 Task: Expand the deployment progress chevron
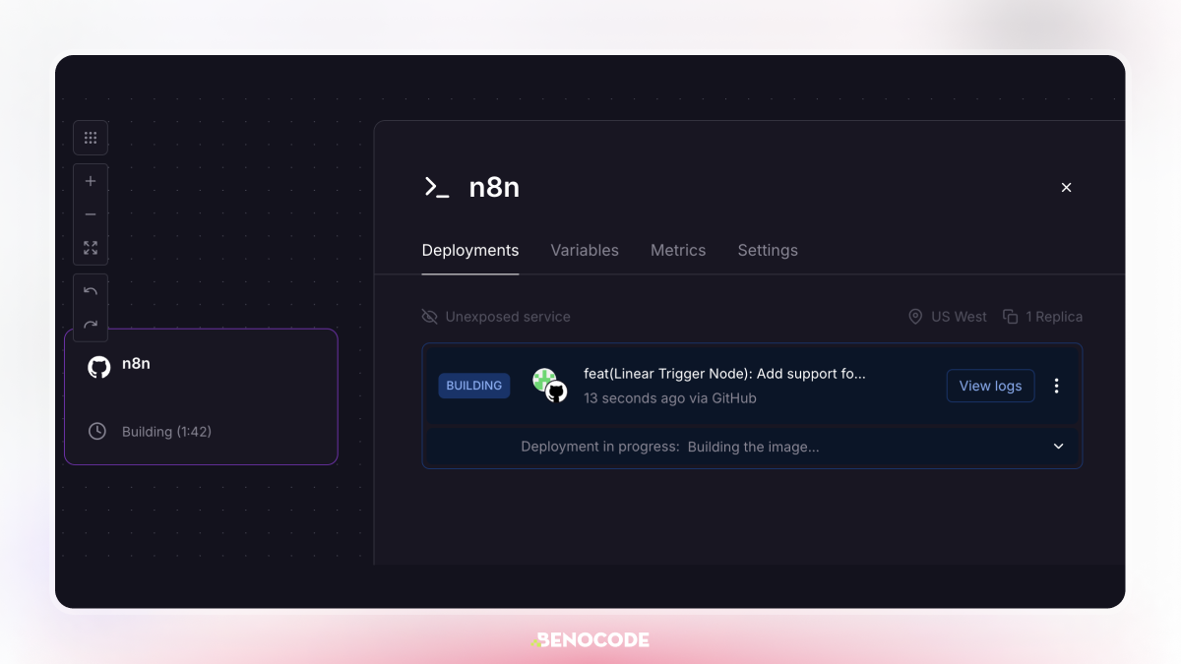pyautogui.click(x=1059, y=447)
